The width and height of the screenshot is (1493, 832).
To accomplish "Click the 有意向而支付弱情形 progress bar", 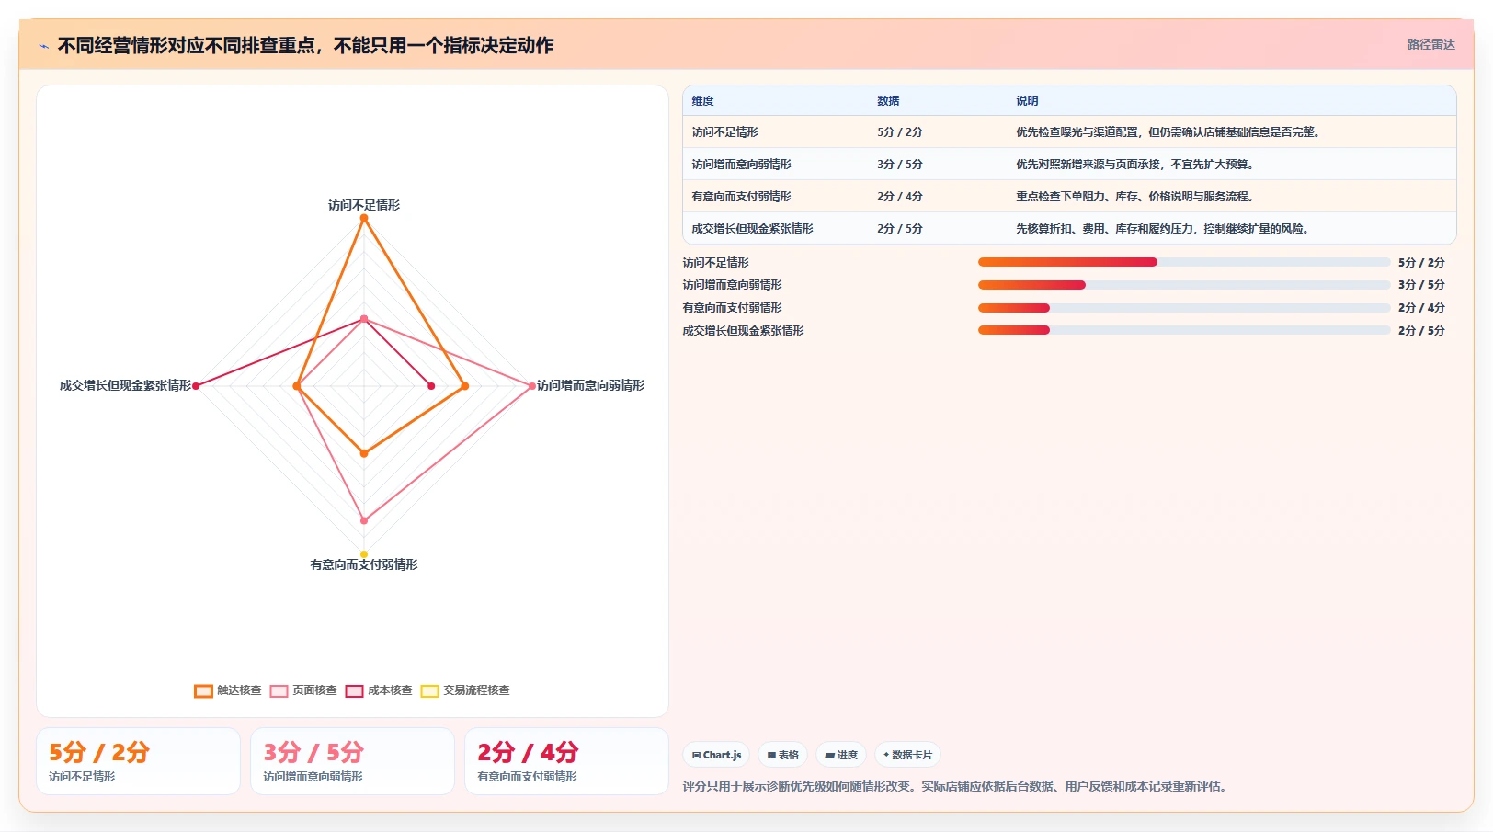I will click(x=1184, y=308).
